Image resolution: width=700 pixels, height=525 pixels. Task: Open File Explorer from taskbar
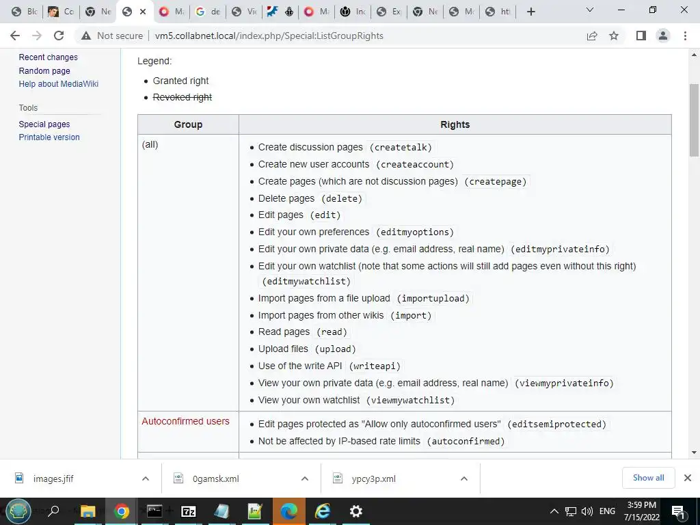(87, 511)
